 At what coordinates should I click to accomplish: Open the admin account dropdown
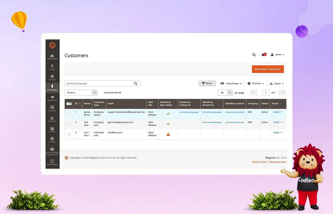277,55
